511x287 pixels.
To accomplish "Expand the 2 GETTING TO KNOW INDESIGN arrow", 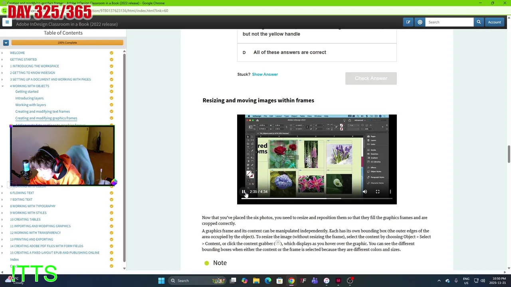I will [x=2, y=73].
